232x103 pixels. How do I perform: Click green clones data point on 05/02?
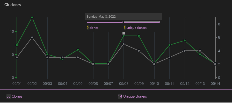32,17
